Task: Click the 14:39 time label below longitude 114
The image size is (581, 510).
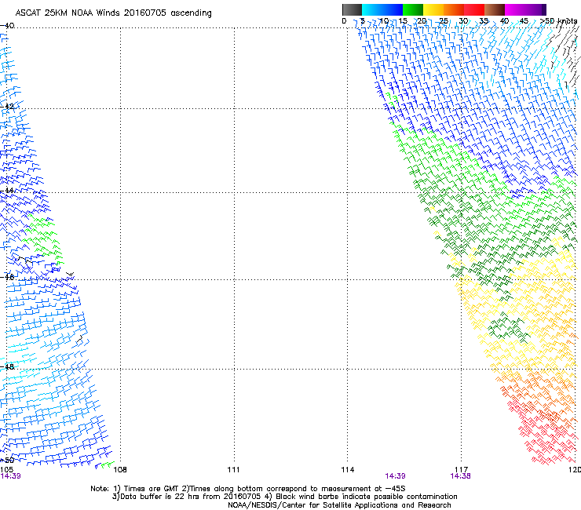Action: (x=396, y=476)
